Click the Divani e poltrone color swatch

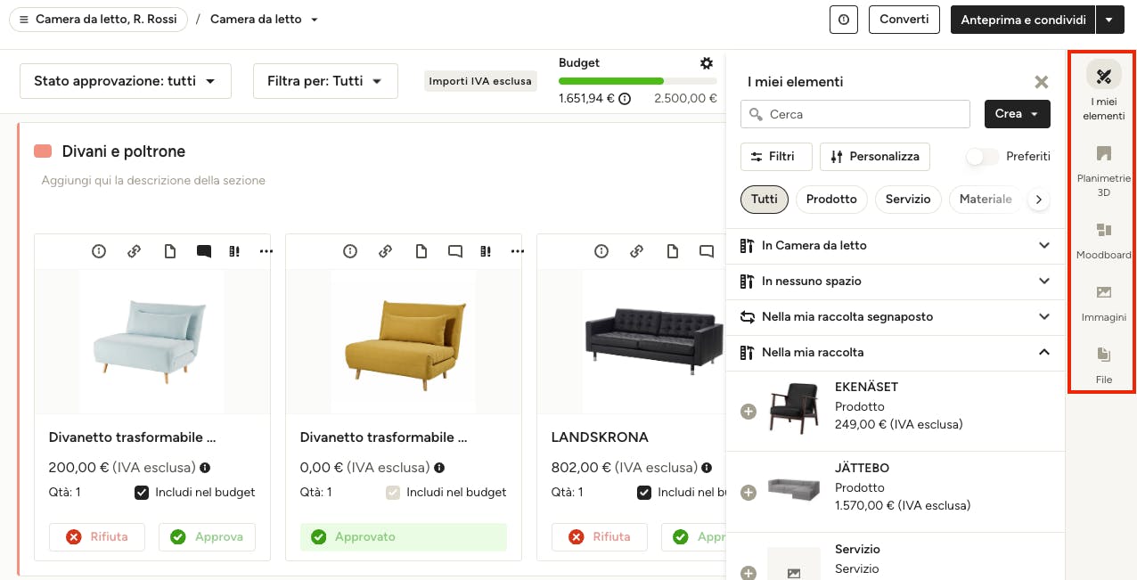[x=43, y=151]
